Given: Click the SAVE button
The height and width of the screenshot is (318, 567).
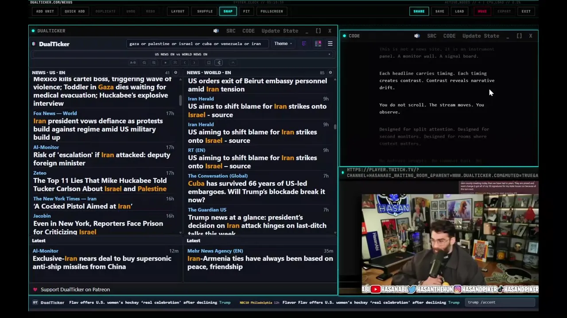Looking at the screenshot, I should [x=439, y=11].
